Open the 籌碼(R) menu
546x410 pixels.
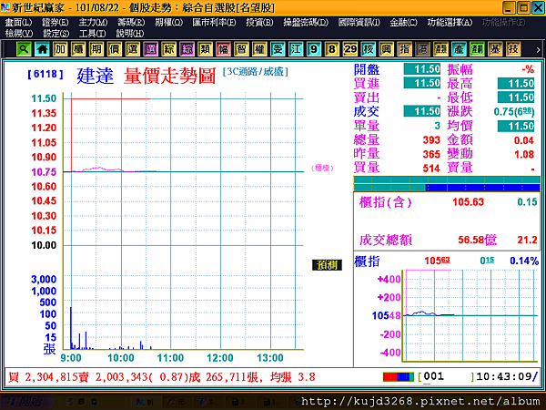[131, 22]
